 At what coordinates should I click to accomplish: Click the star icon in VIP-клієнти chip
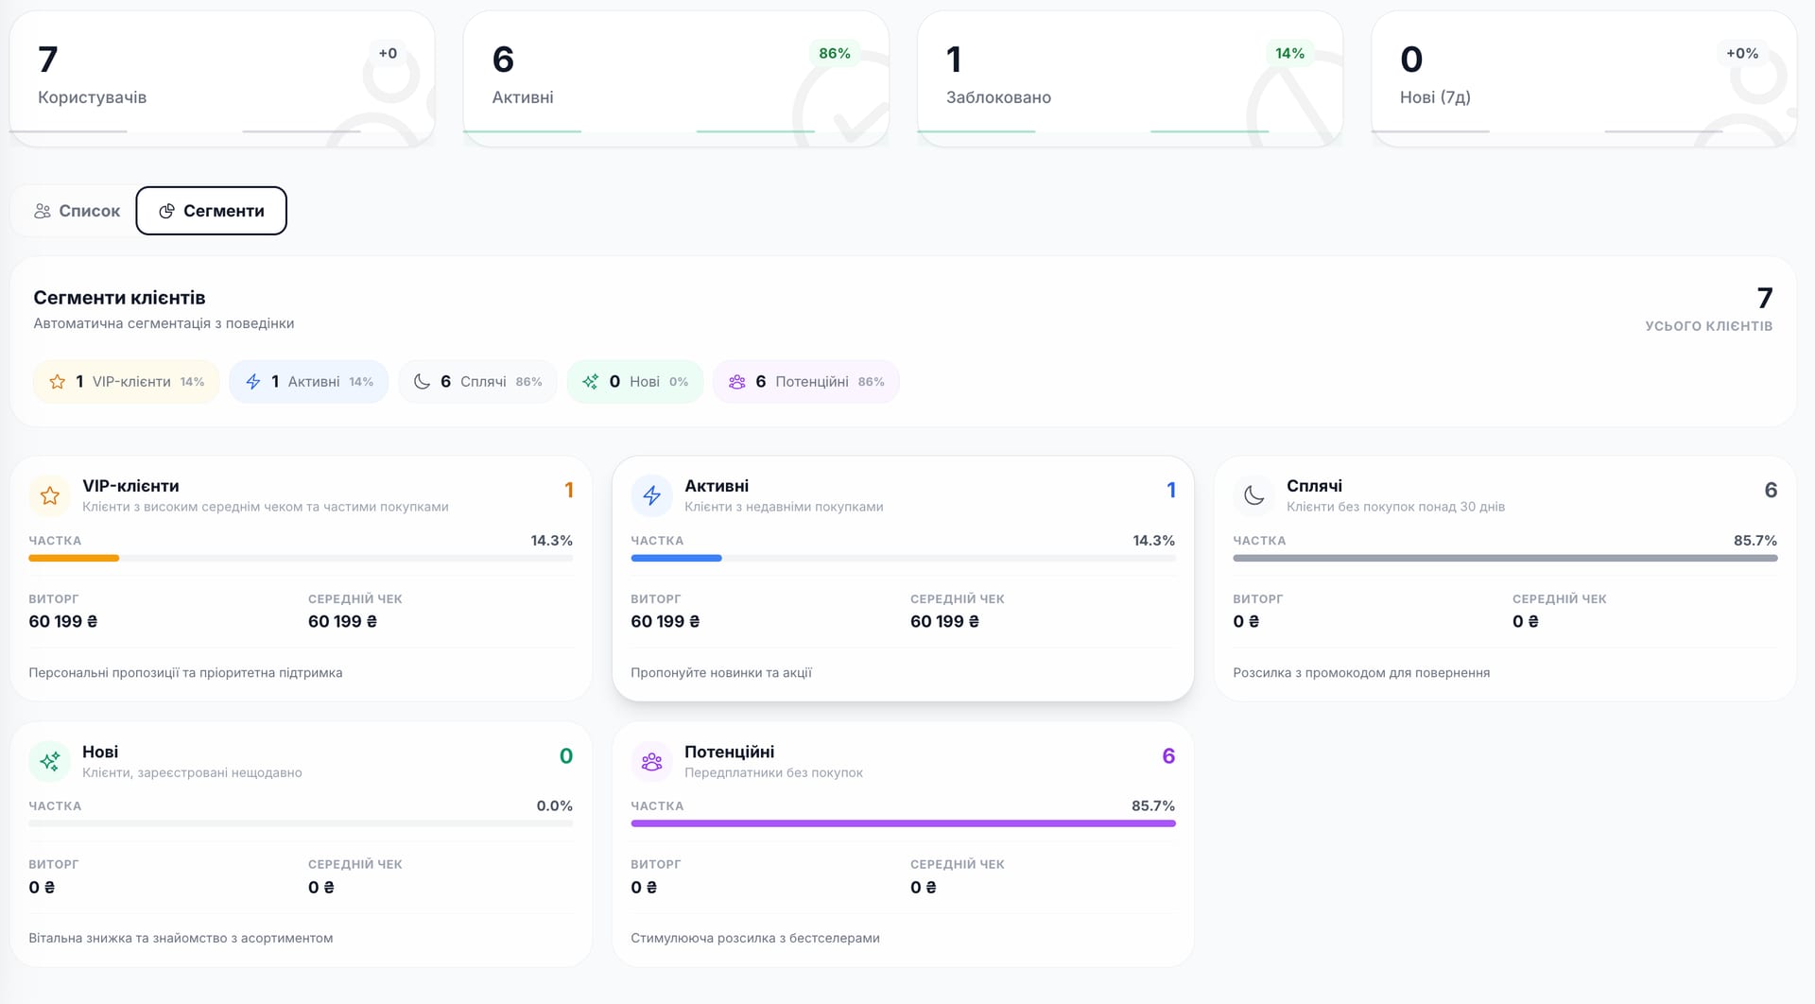coord(58,382)
